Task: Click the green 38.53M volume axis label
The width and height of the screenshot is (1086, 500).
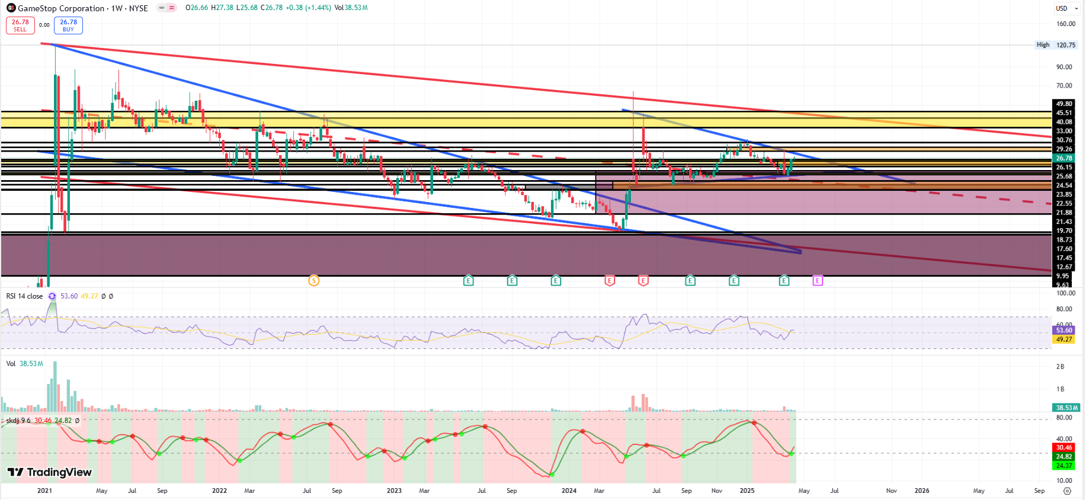Action: (x=1066, y=408)
